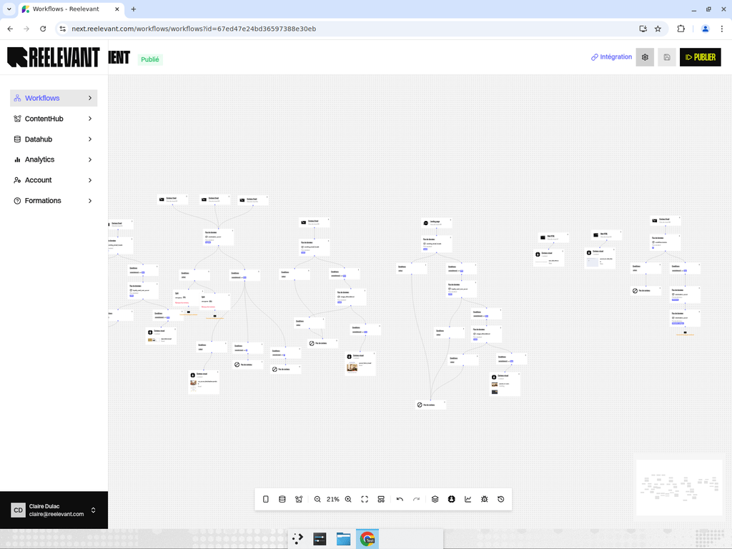Fit the workflow to screen
Image resolution: width=732 pixels, height=549 pixels.
coord(365,499)
